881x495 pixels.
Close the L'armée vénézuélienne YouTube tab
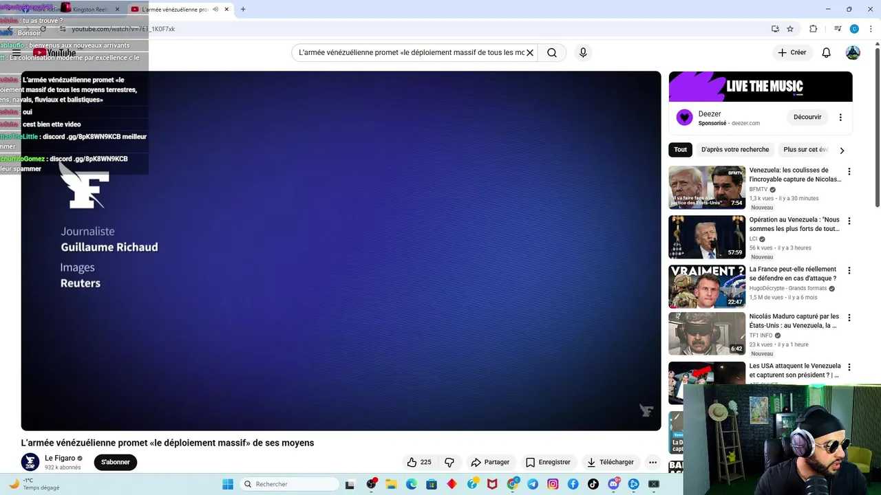pos(226,10)
